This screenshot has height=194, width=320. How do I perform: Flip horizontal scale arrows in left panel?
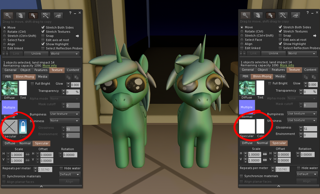point(27,155)
